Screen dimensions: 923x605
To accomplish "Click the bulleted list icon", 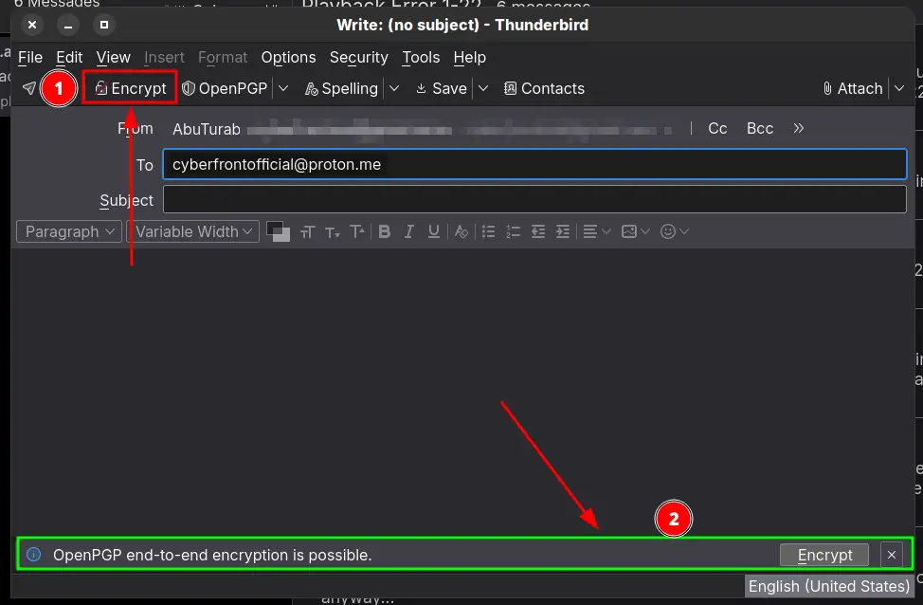I will [x=488, y=231].
